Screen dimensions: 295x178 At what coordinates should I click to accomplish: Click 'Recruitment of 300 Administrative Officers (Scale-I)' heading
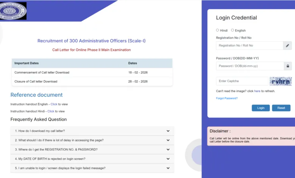92,41
